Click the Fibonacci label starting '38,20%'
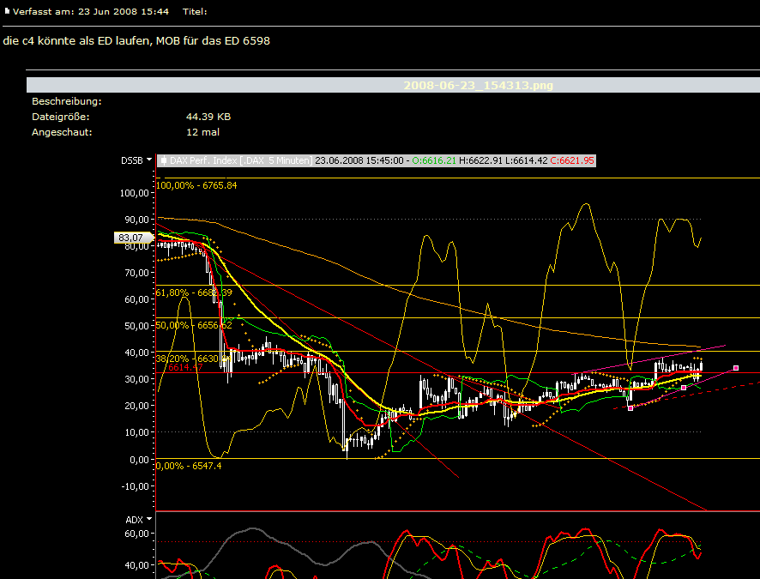 coord(193,359)
